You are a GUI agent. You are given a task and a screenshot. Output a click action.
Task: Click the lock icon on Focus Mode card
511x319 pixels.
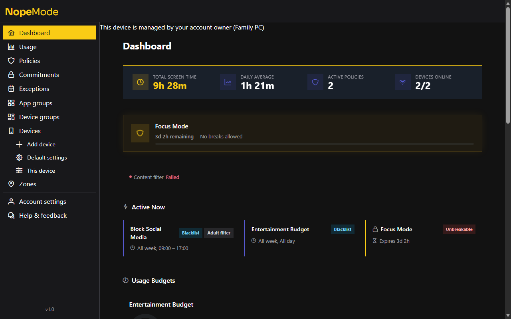pyautogui.click(x=375, y=230)
